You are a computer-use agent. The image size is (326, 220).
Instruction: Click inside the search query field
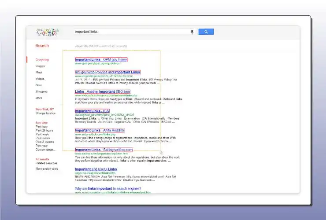pos(132,32)
